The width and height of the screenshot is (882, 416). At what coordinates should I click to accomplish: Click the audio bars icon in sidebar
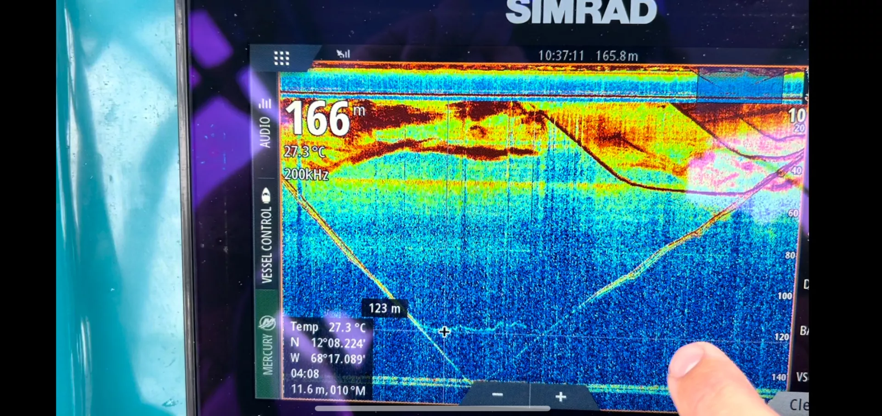click(265, 103)
